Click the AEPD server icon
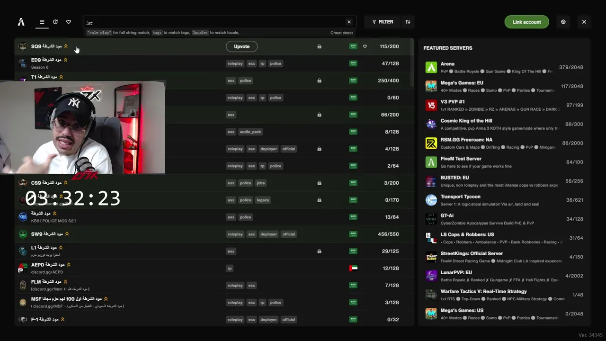The width and height of the screenshot is (606, 341). tap(23, 268)
